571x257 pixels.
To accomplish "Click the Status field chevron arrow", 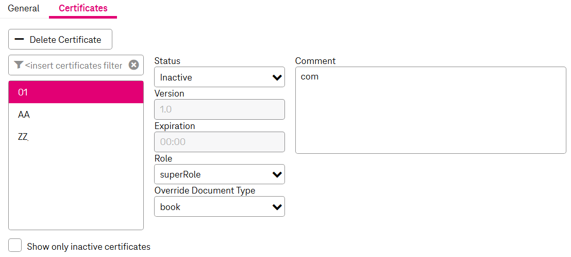I will coord(277,77).
